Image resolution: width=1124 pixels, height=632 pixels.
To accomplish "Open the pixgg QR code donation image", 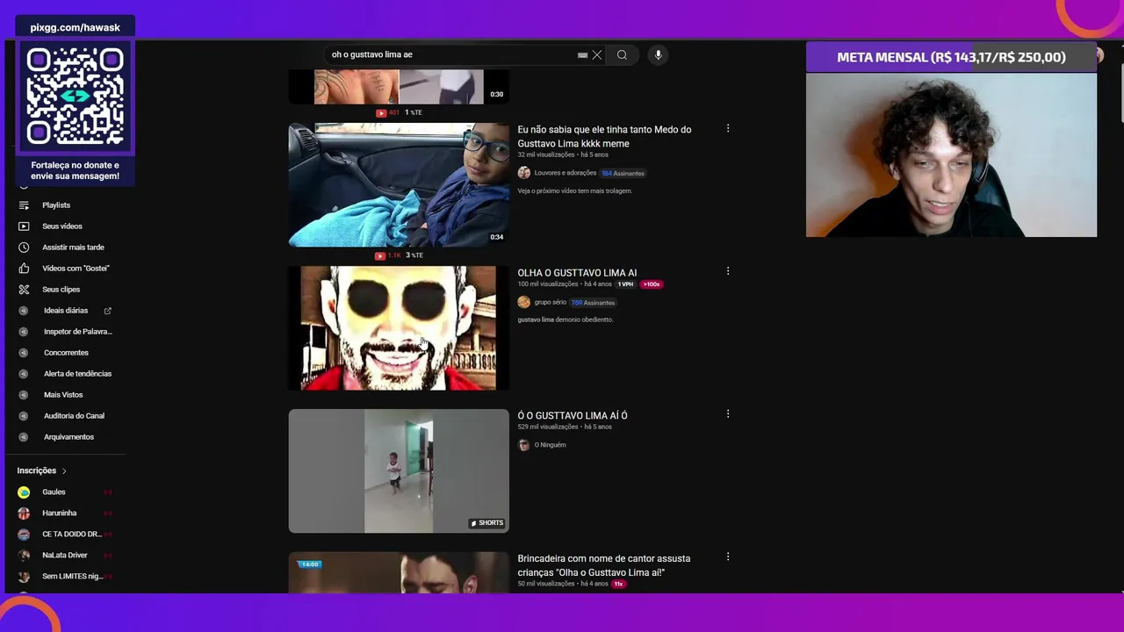I will pos(76,97).
